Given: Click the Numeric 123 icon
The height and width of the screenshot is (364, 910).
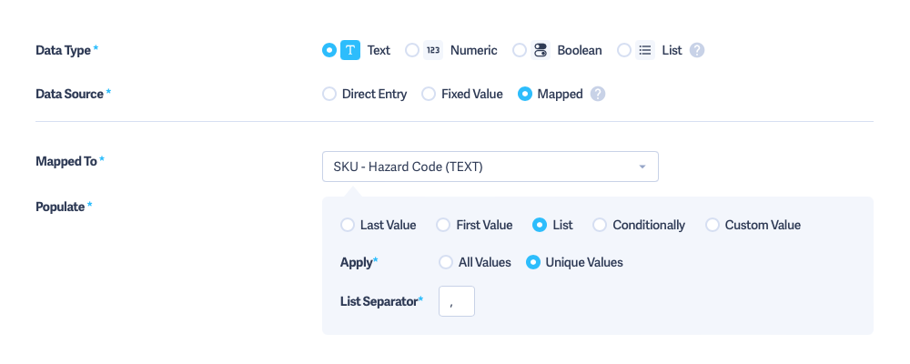Looking at the screenshot, I should coord(433,51).
